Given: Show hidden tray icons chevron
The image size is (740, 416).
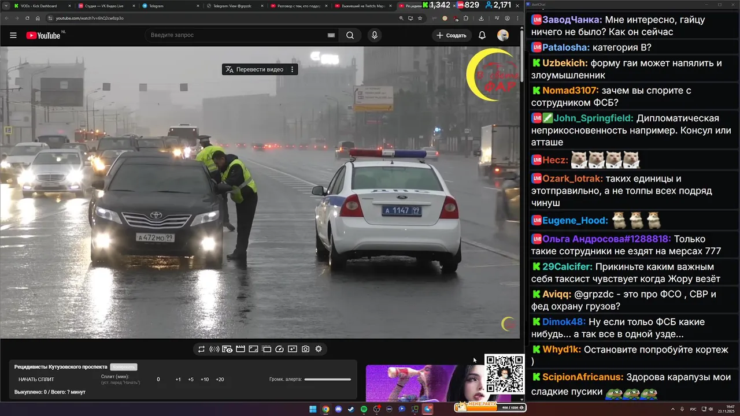Looking at the screenshot, I should click(x=674, y=409).
